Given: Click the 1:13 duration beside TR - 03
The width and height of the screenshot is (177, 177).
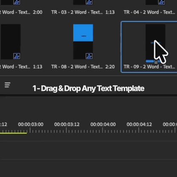Looking at the screenshot, I should [110, 12].
